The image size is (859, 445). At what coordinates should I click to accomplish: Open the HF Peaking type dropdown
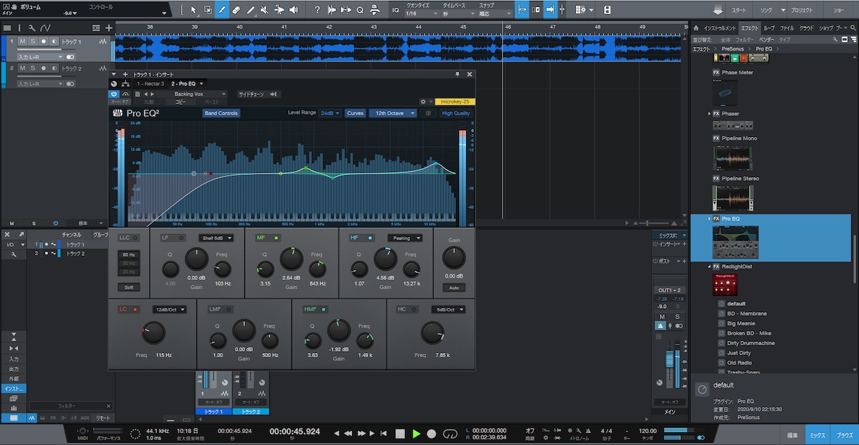(x=405, y=238)
